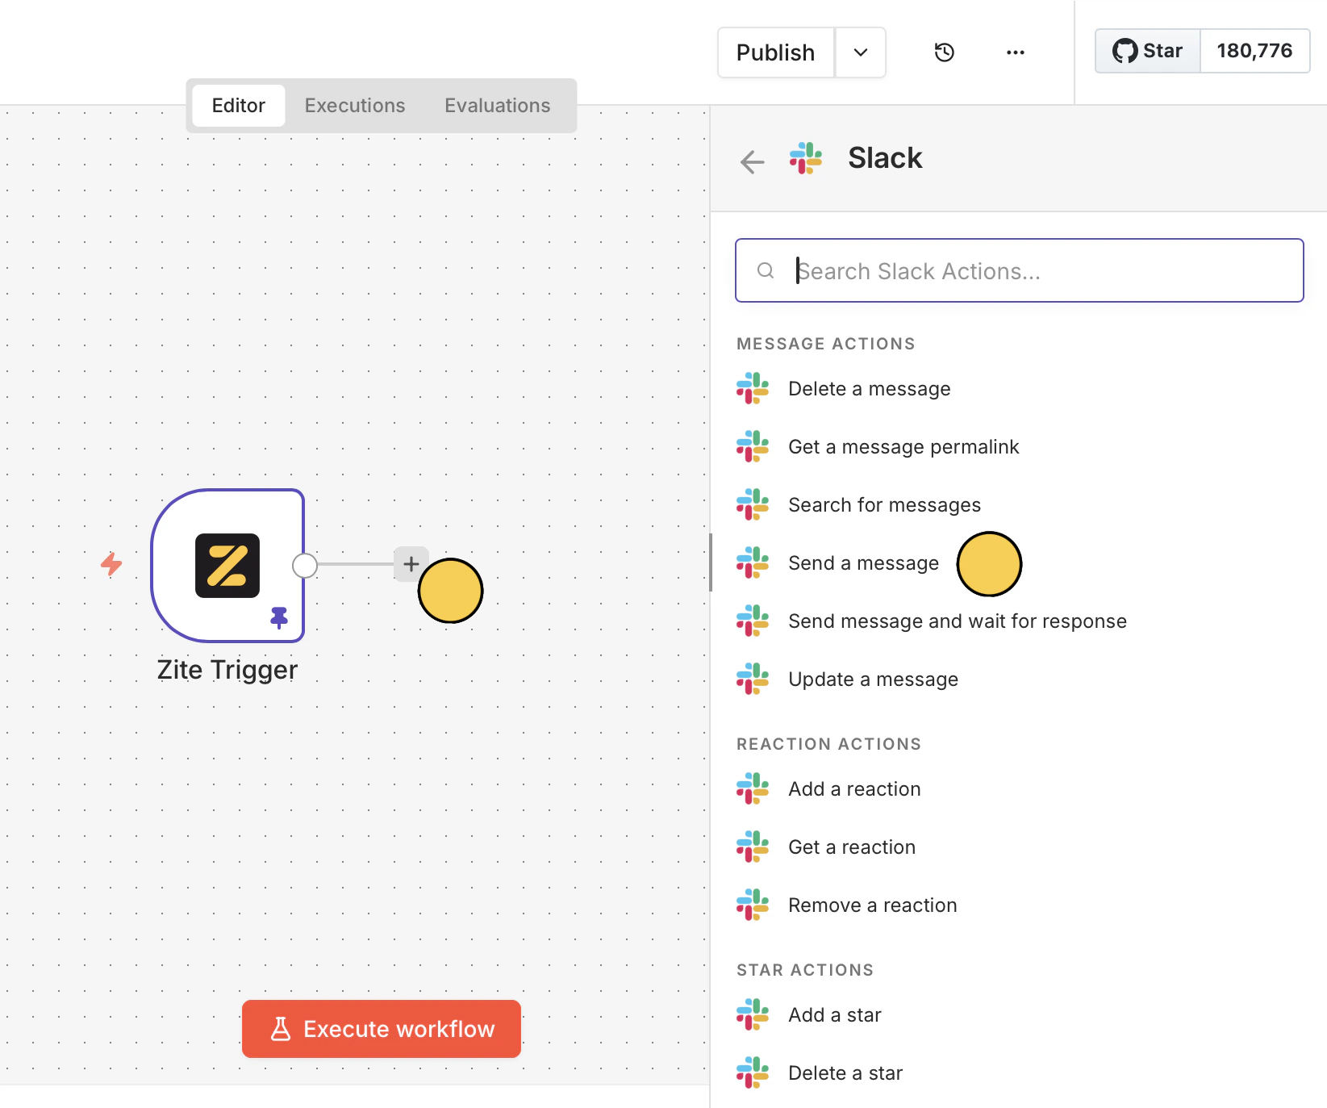Click the Slack icon beside Get a reaction
The width and height of the screenshot is (1327, 1108).
[753, 847]
